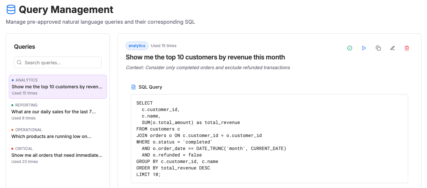
Task: Select the 'analytics' category badge pill
Action: (x=137, y=45)
